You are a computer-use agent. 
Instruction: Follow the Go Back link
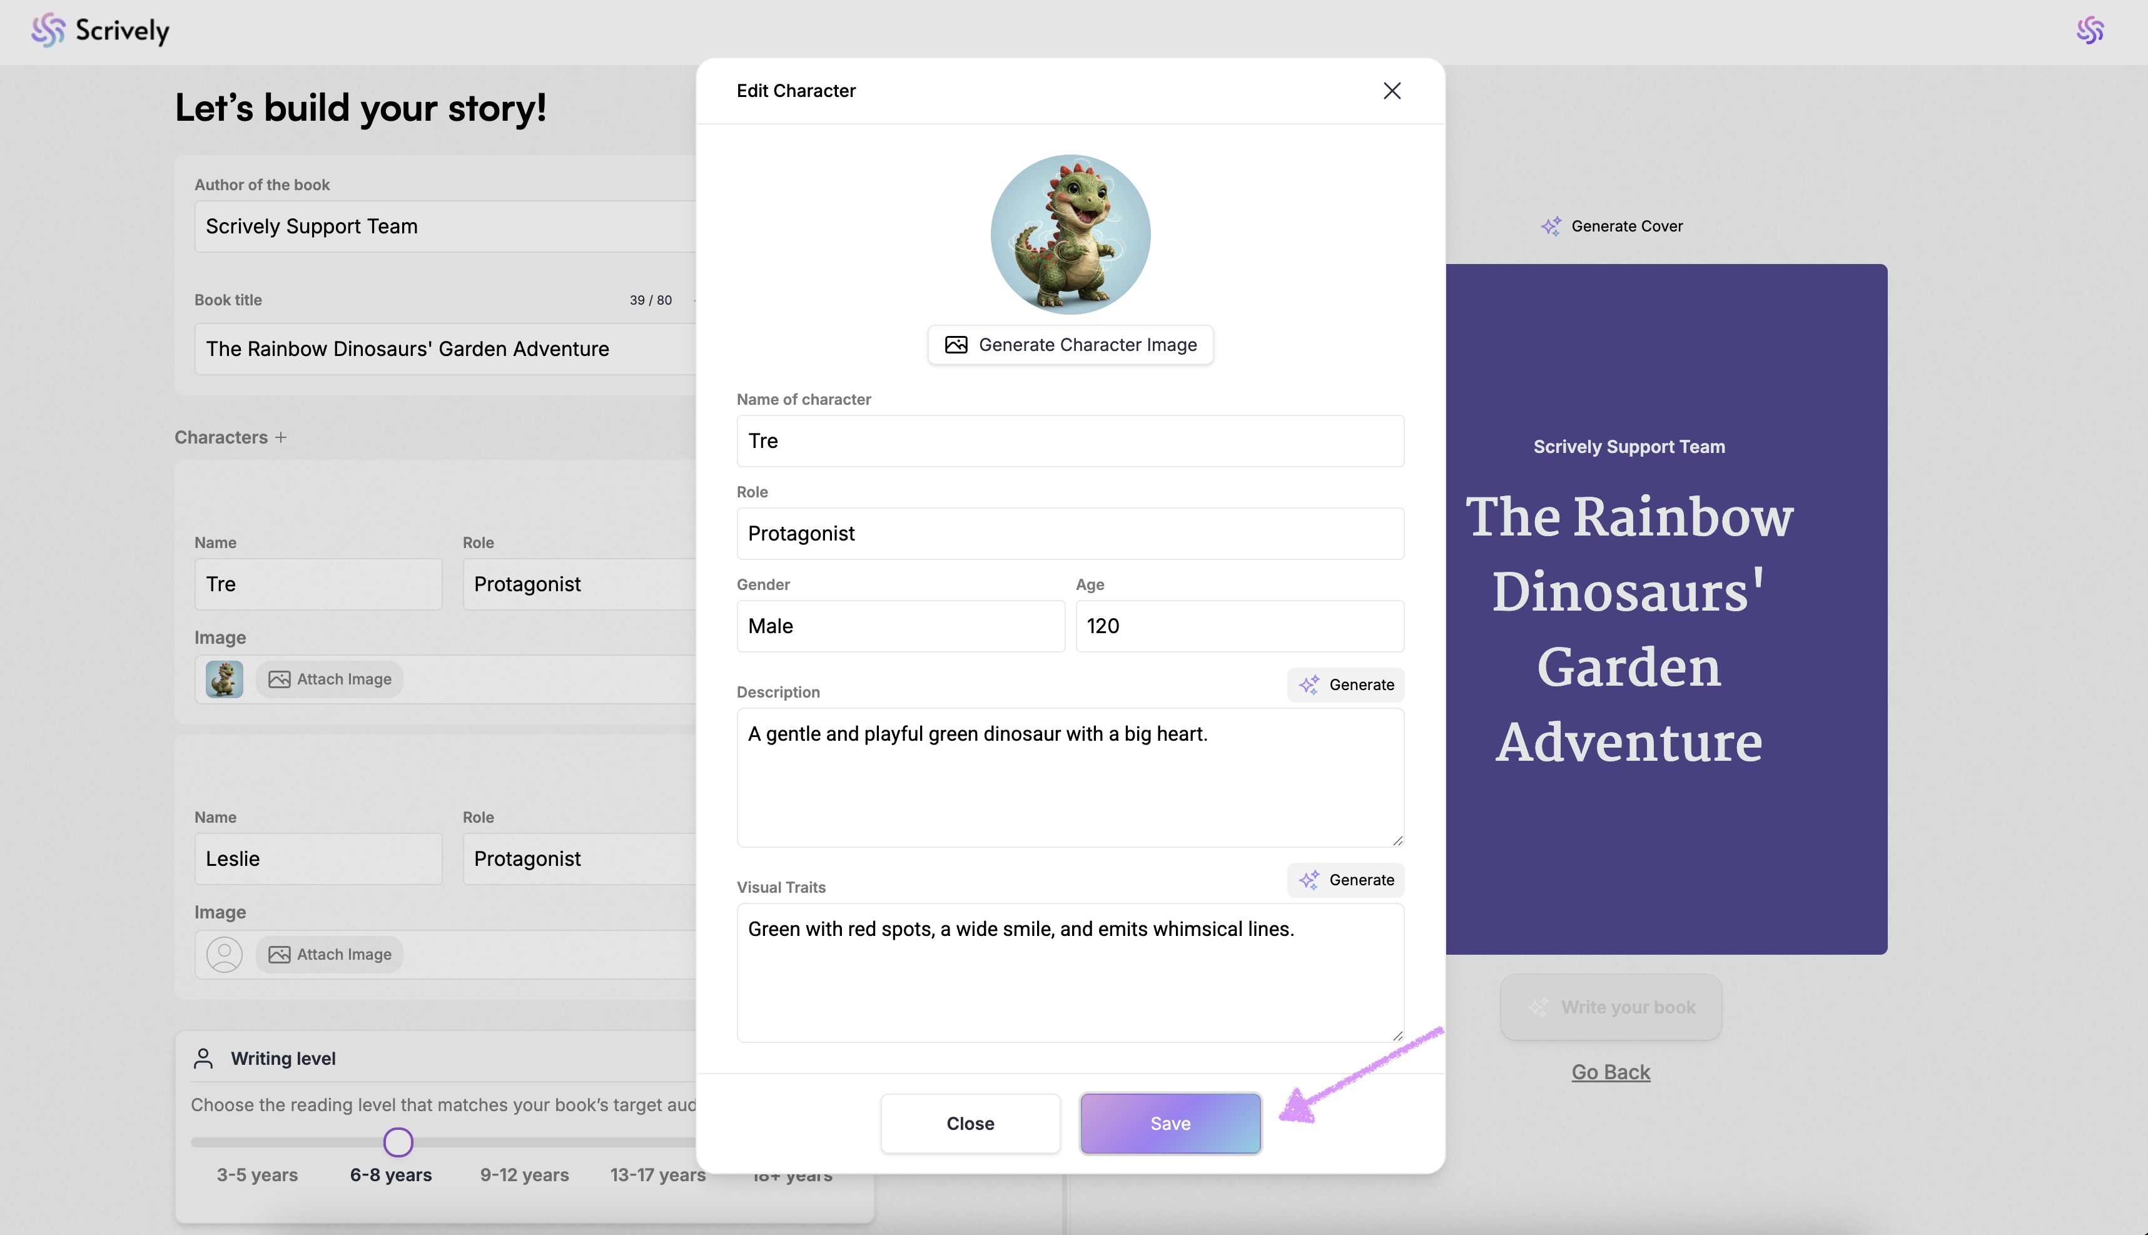click(1610, 1072)
